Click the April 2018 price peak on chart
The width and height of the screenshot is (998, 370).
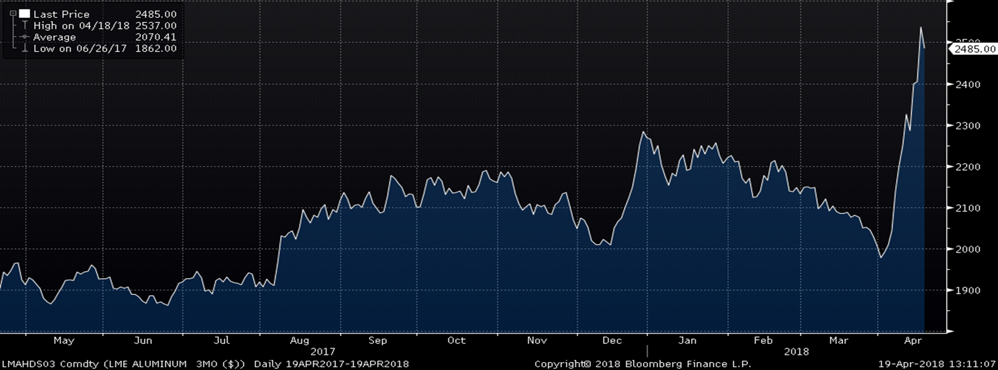[920, 27]
